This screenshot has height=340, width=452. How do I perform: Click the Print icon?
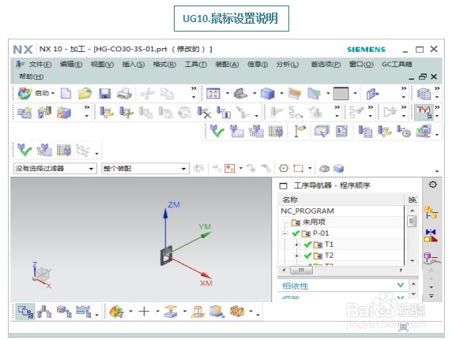(125, 94)
